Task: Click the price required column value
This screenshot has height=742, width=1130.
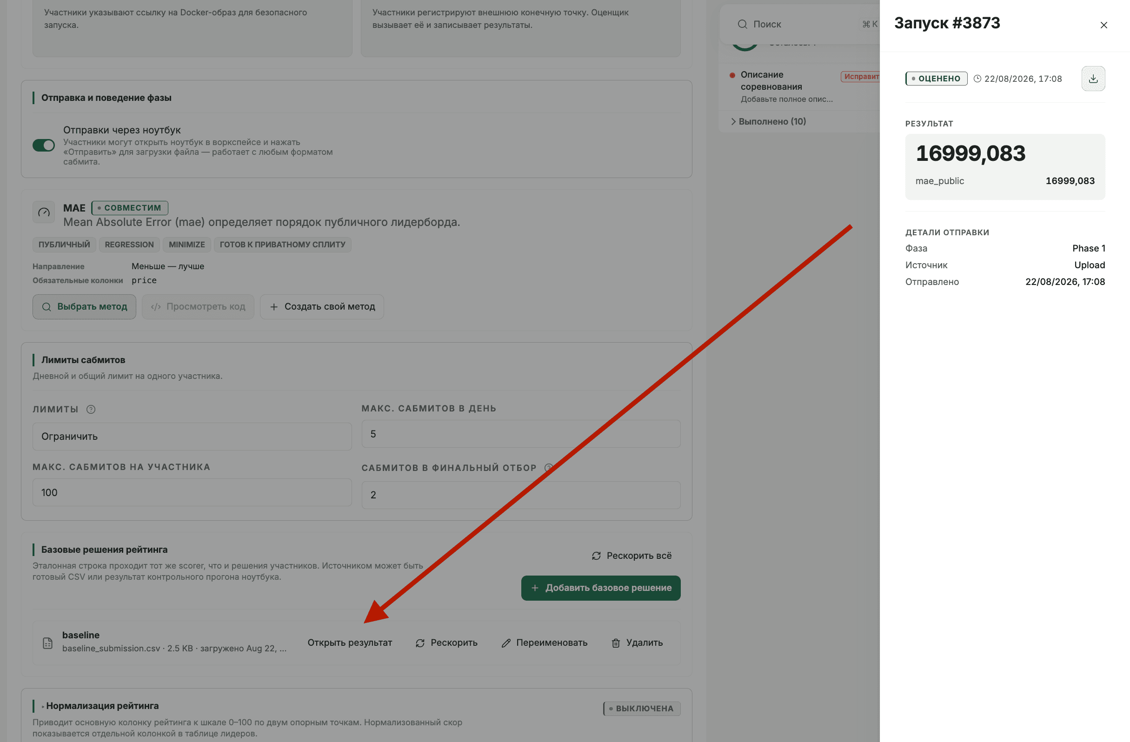Action: point(144,280)
